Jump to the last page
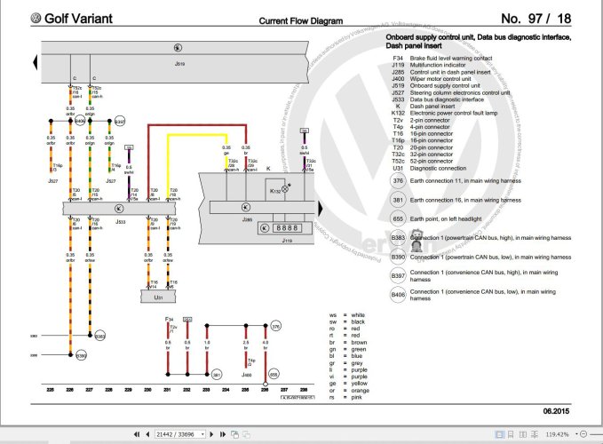603x444 pixels. click(x=223, y=434)
